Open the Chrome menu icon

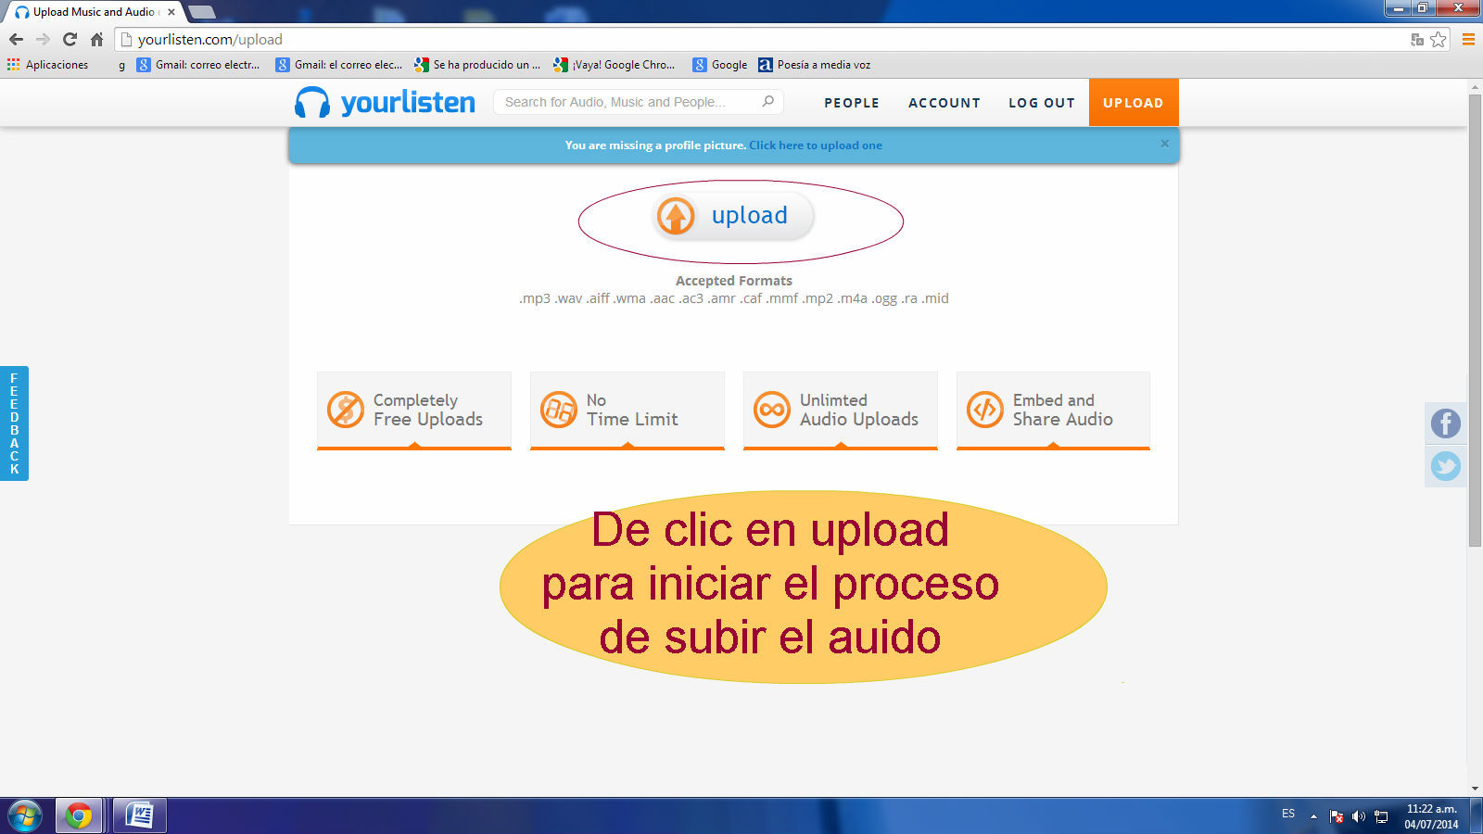click(x=1468, y=39)
